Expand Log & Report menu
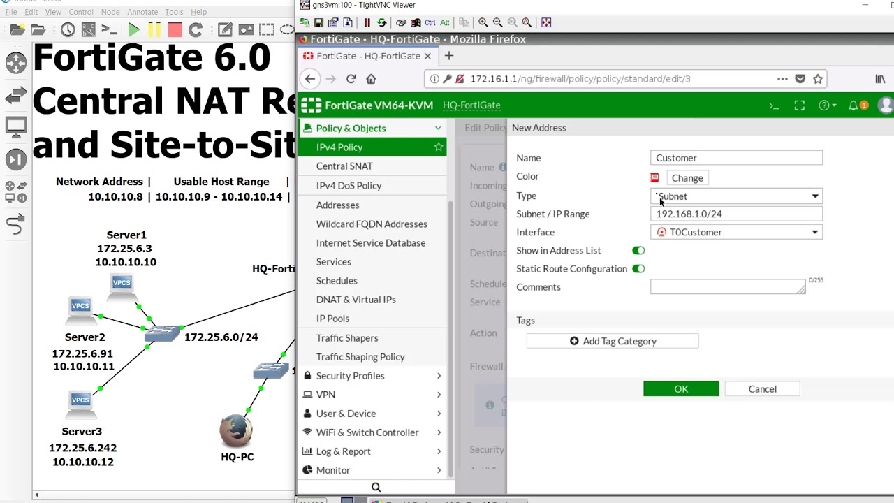Image resolution: width=894 pixels, height=503 pixels. [x=372, y=451]
